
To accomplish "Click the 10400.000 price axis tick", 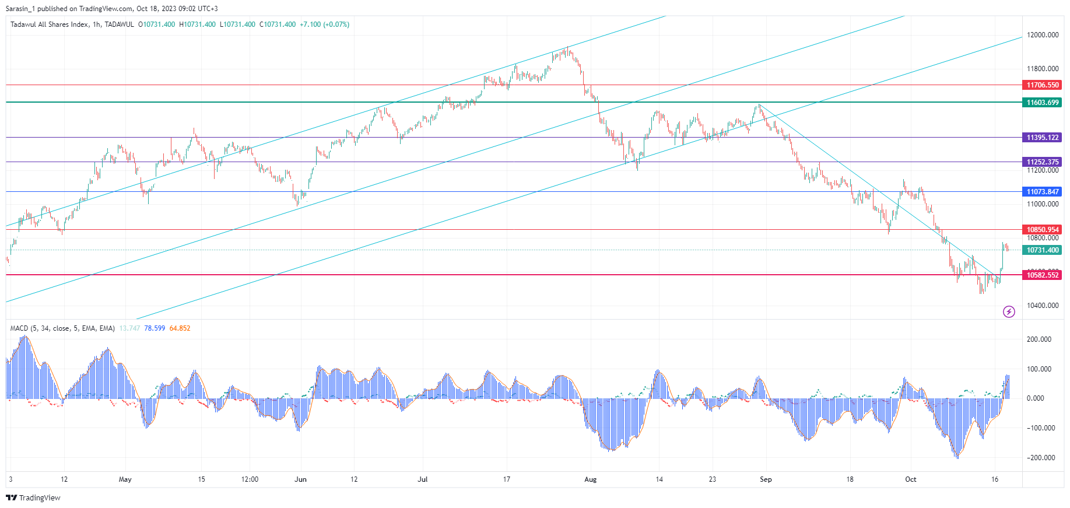I will coord(1043,306).
